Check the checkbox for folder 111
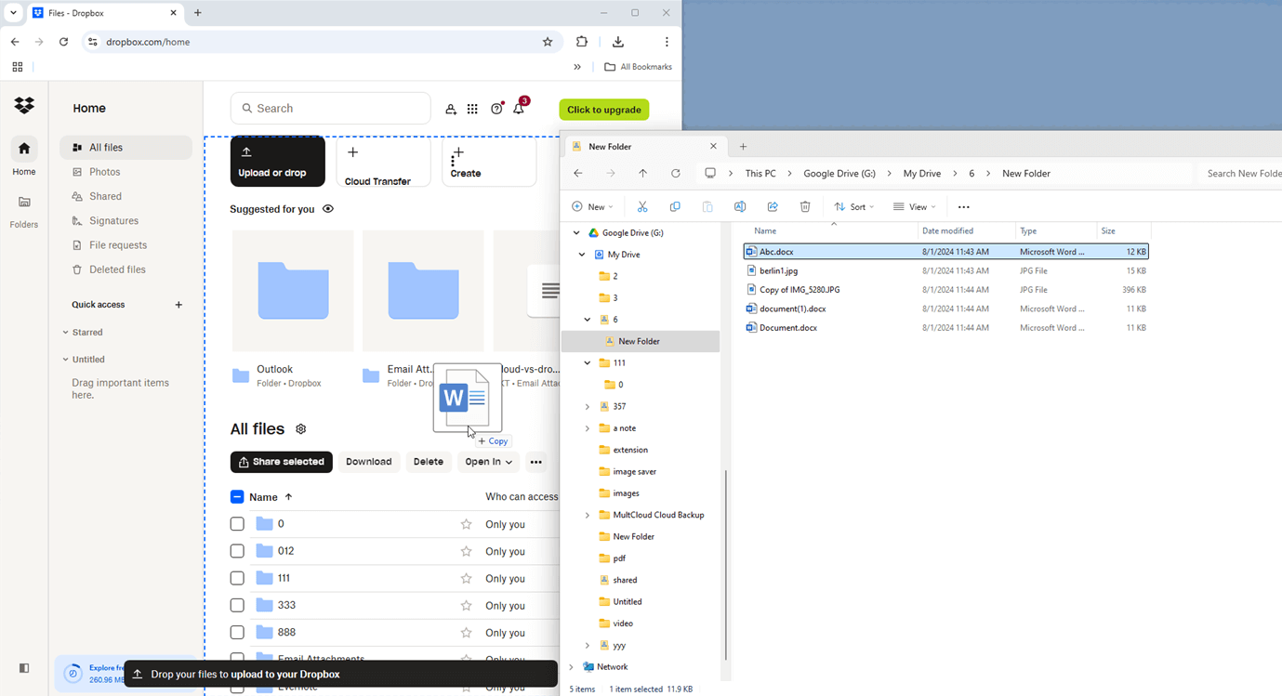This screenshot has width=1282, height=696. tap(237, 578)
